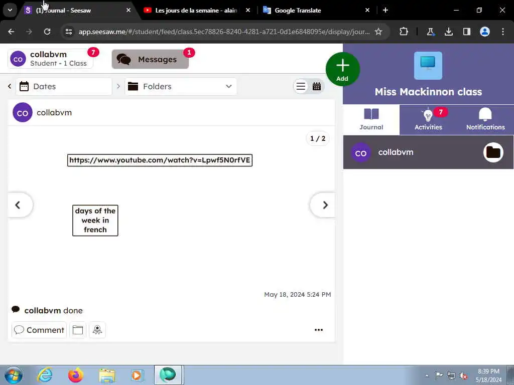Click the 'days of the week in french' label
The width and height of the screenshot is (514, 385).
(95, 221)
